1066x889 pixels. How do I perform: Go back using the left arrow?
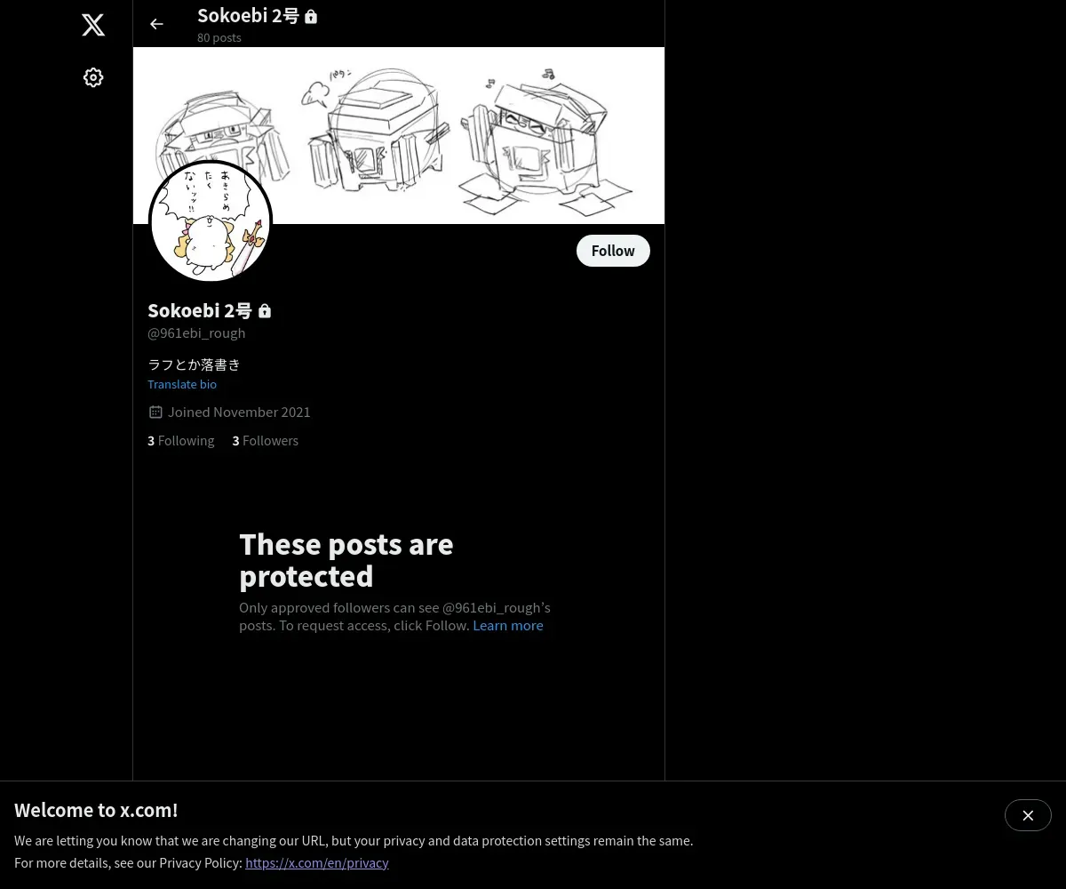(156, 24)
